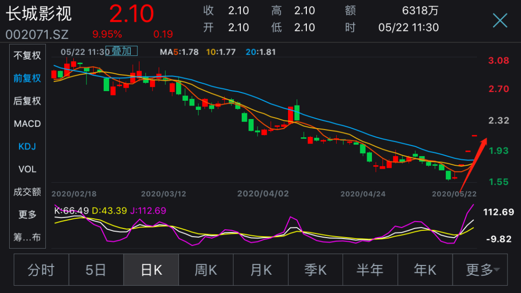Close the stock chart view
The image size is (521, 293).
[500, 21]
